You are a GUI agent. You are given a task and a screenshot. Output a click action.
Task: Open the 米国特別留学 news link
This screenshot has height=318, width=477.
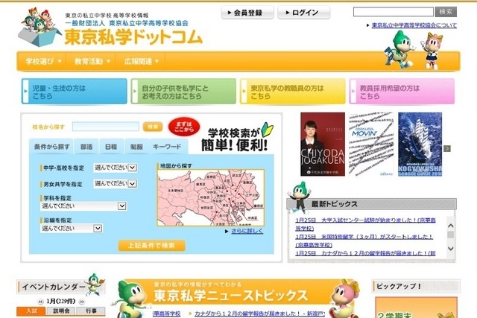(364, 241)
